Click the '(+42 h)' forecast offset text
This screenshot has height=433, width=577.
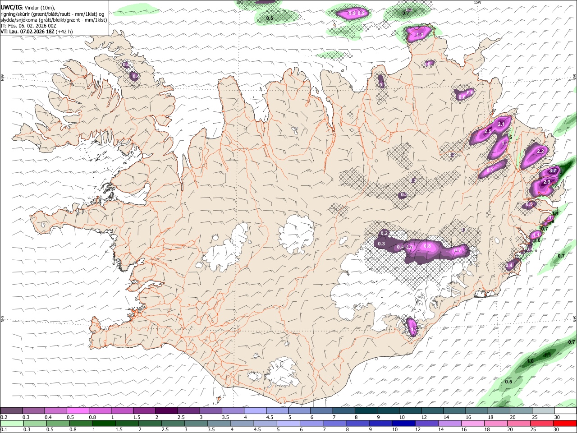(x=64, y=32)
